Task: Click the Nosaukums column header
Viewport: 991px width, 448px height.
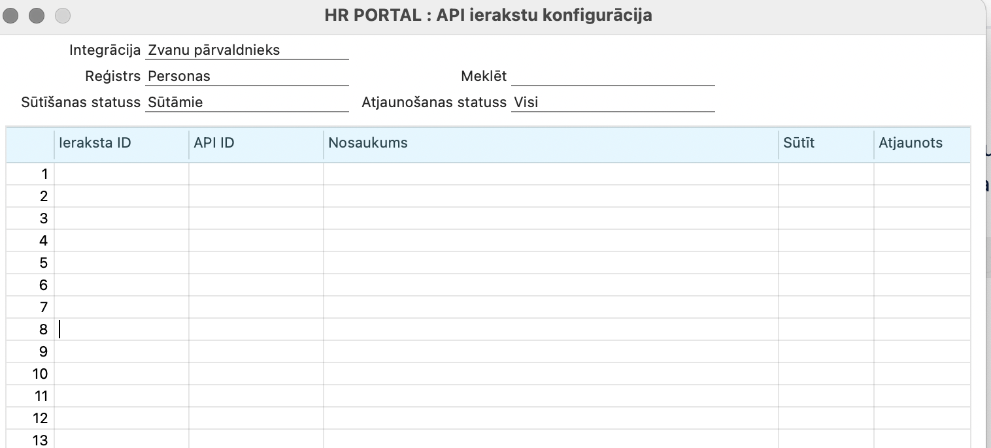Action: pyautogui.click(x=550, y=143)
